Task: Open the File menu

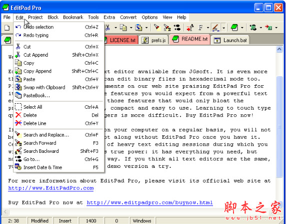Action: pos(7,17)
